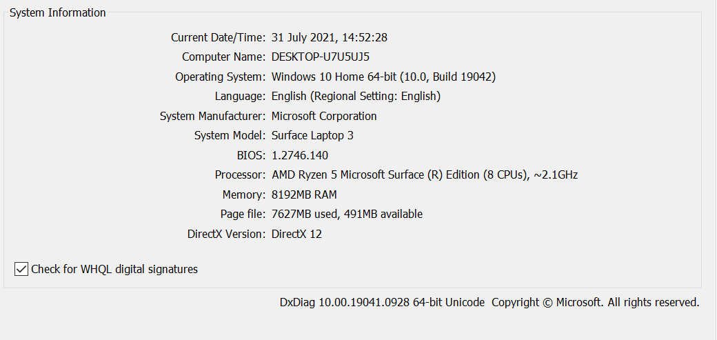This screenshot has width=717, height=340.
Task: Select the Page file usage text
Action: [x=347, y=214]
